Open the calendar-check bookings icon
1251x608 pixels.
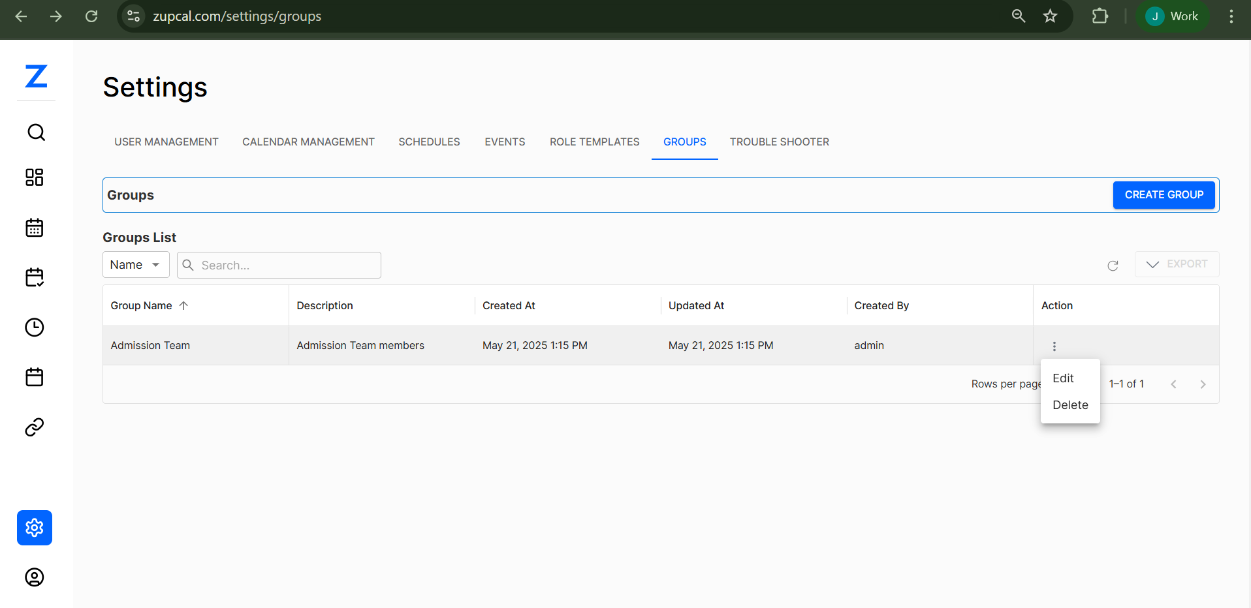(34, 277)
